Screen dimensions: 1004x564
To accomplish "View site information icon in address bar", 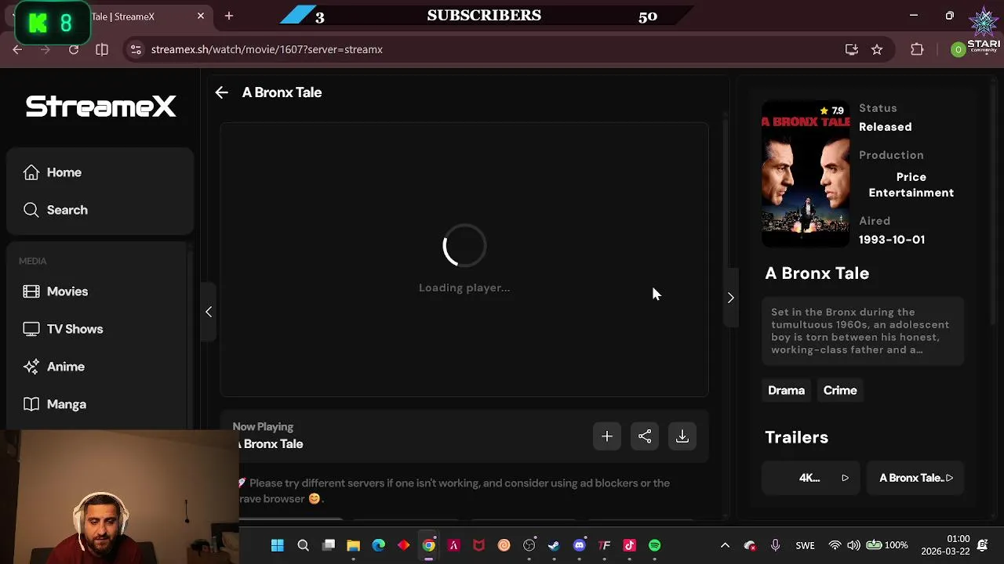I will (x=136, y=49).
